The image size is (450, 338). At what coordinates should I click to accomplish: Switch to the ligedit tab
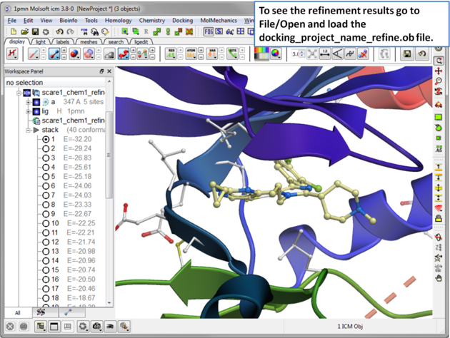(x=141, y=42)
